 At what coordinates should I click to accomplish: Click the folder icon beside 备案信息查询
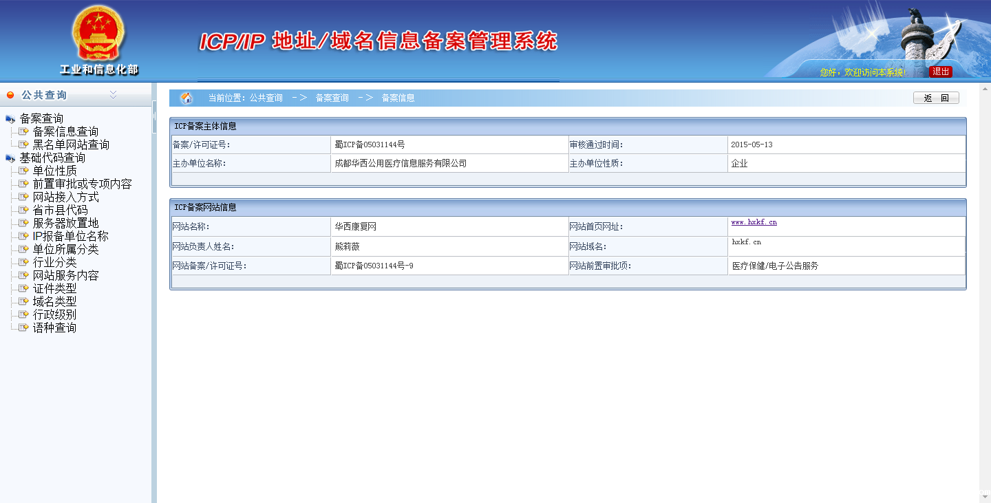[24, 132]
